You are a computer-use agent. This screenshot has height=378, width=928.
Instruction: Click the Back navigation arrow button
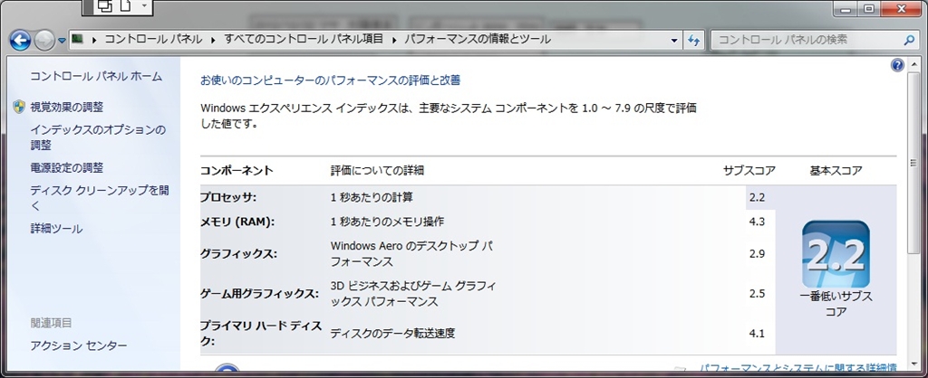(x=20, y=40)
